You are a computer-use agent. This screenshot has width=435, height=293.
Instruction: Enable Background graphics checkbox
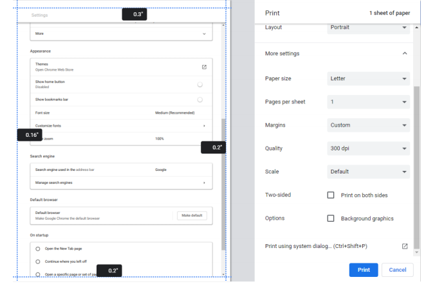[x=331, y=218]
